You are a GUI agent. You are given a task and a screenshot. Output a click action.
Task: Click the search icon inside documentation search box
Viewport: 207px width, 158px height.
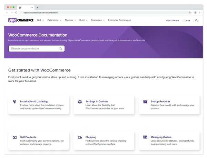[x=61, y=49]
